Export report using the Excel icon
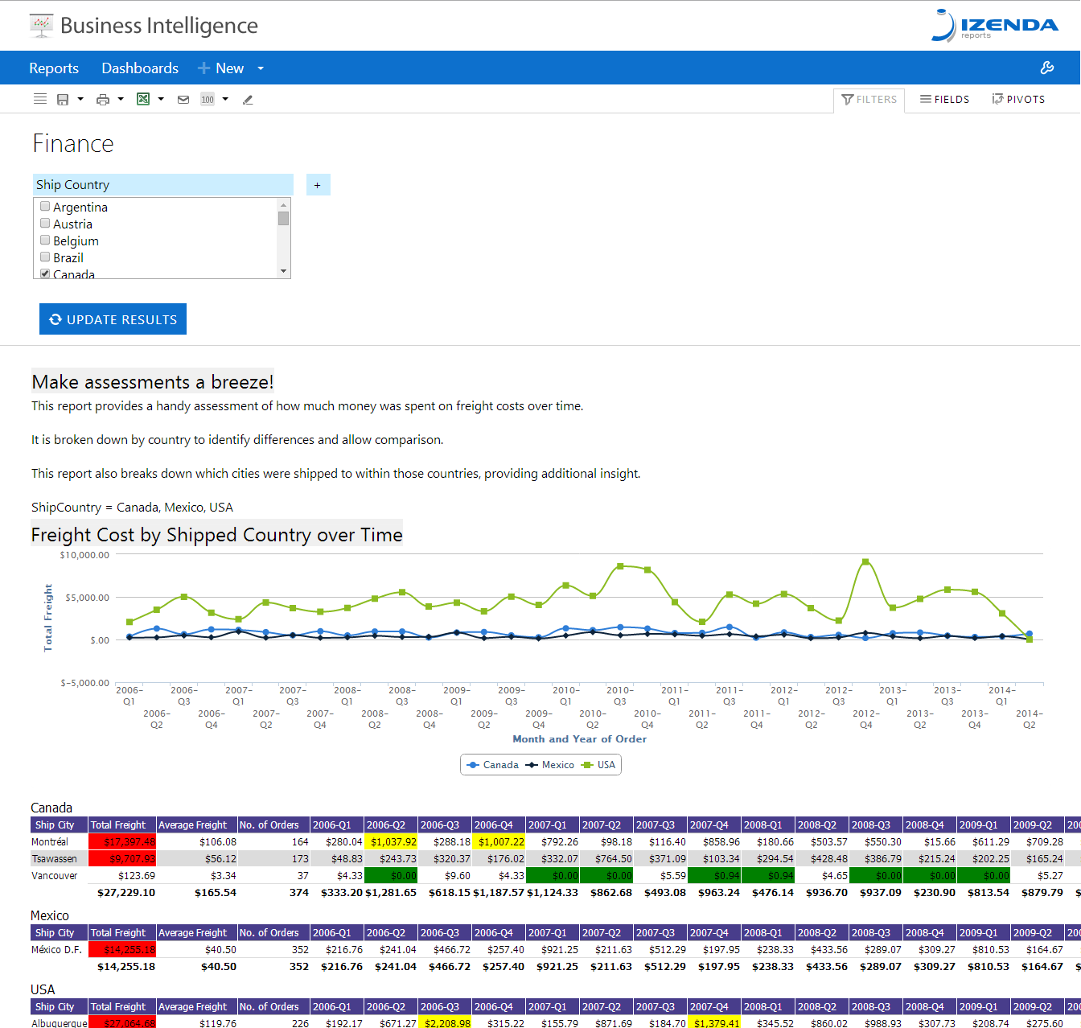 point(143,99)
